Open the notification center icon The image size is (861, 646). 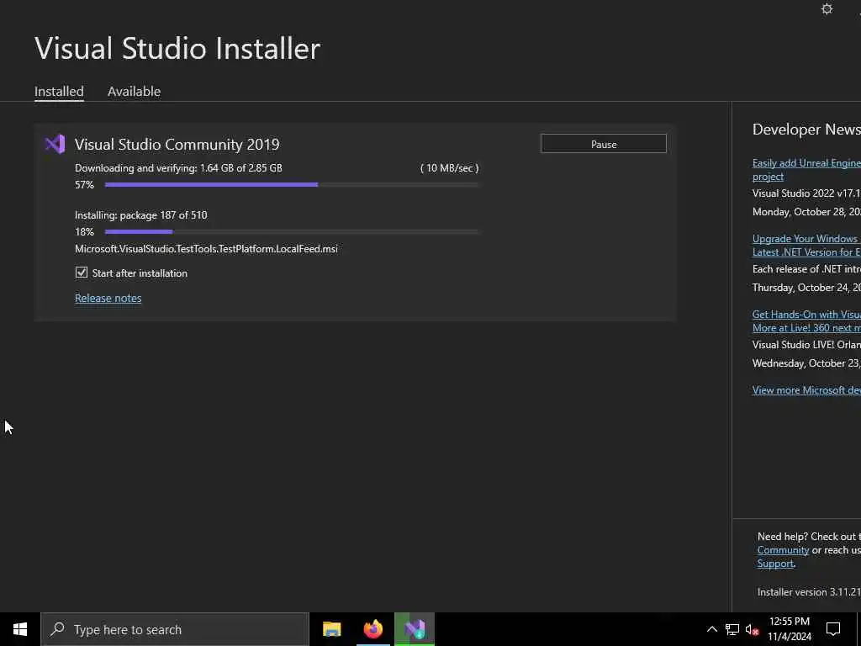coord(833,629)
